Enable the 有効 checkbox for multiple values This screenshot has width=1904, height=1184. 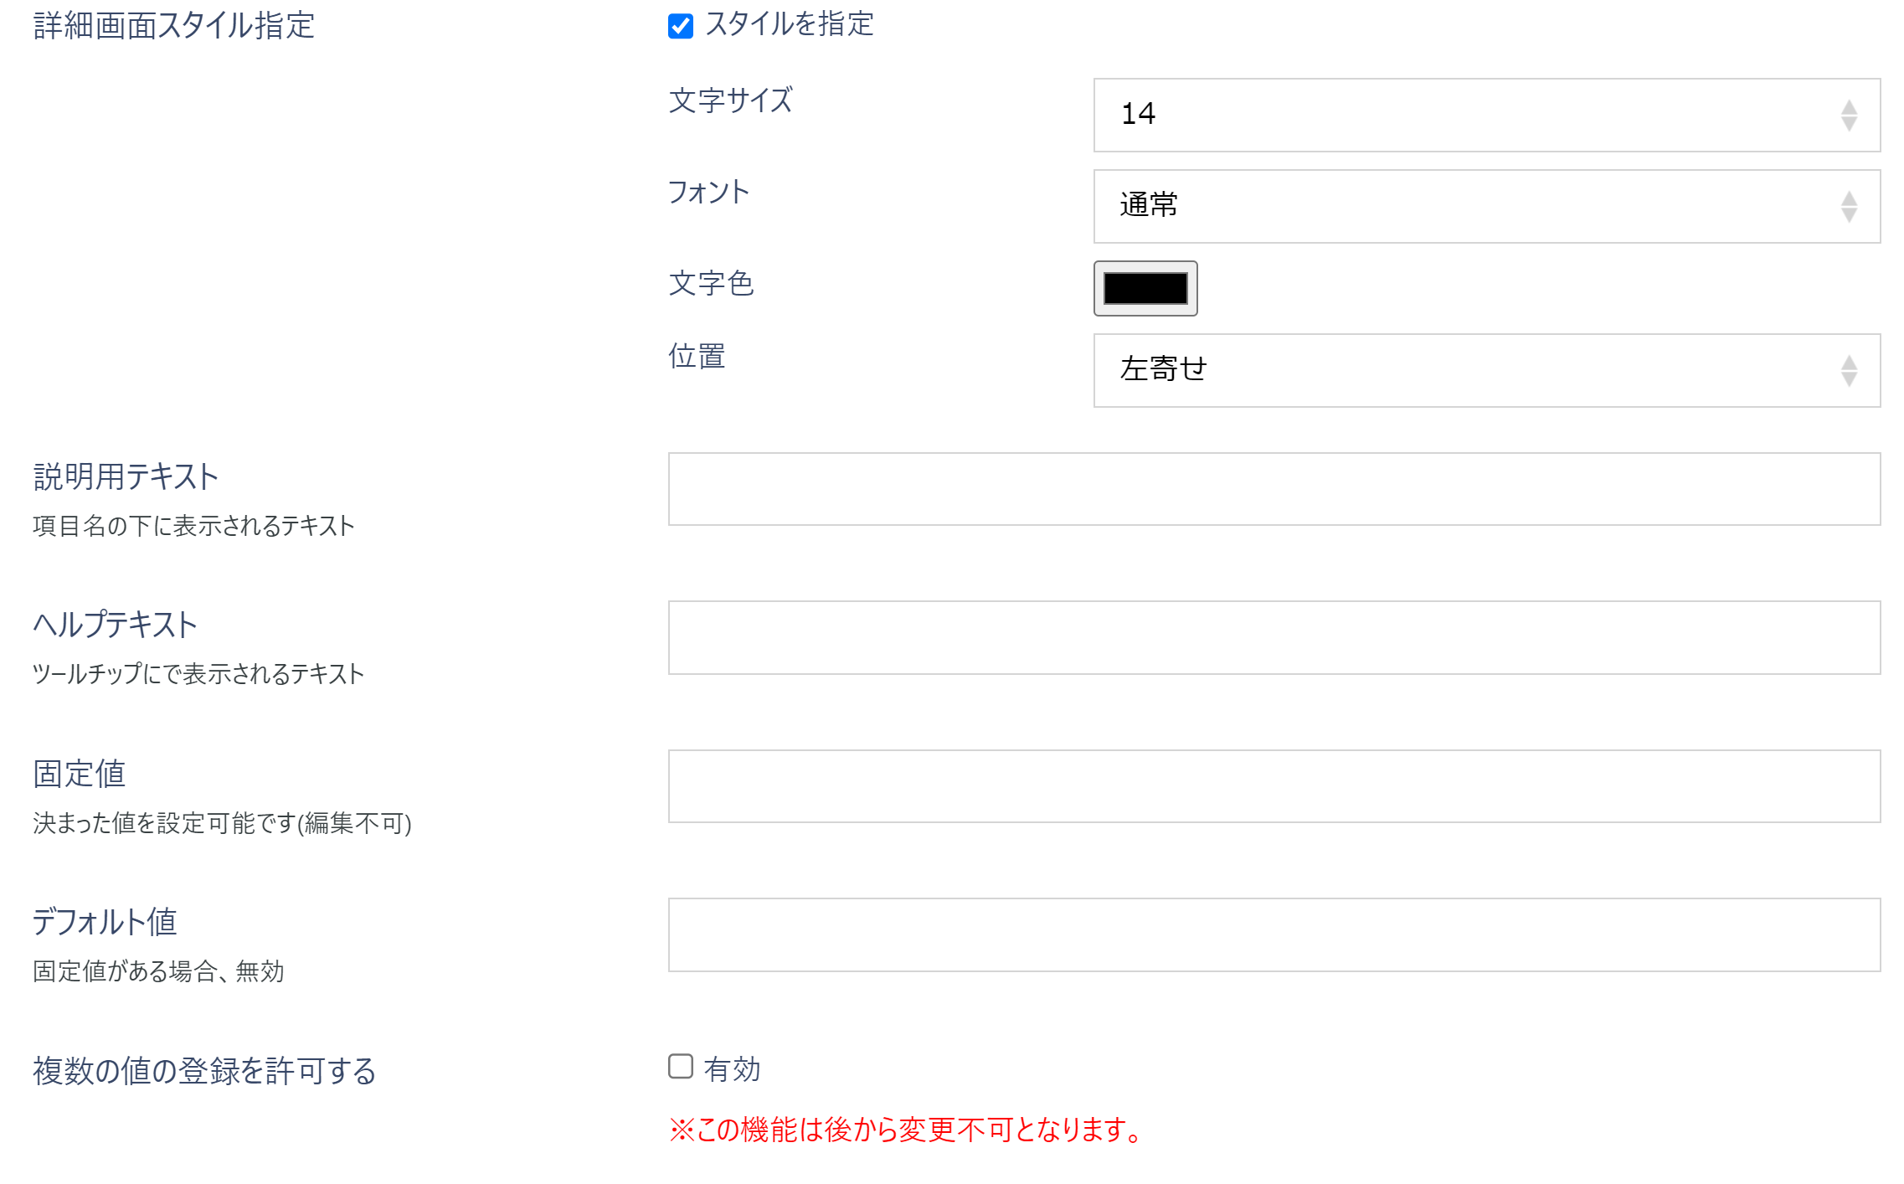point(680,1065)
